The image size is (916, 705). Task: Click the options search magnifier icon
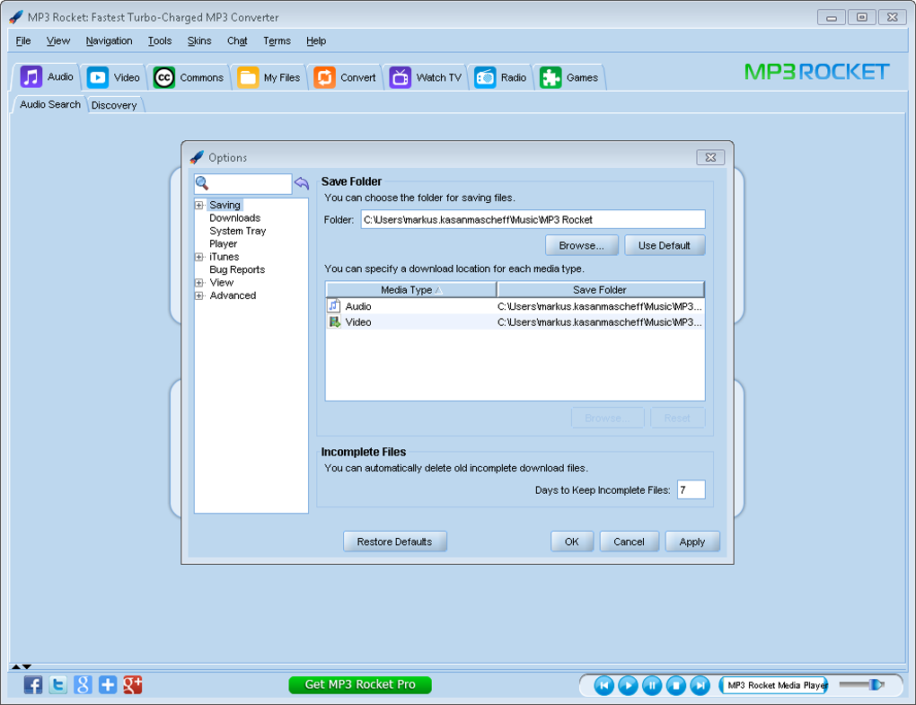click(x=202, y=183)
